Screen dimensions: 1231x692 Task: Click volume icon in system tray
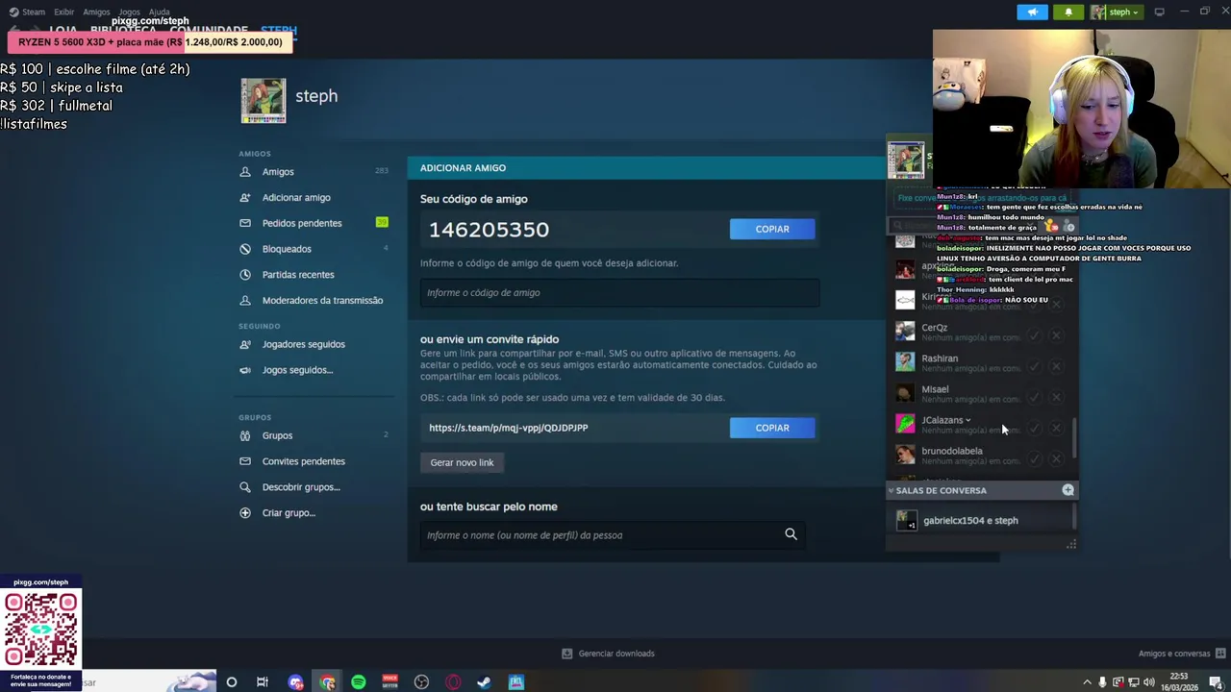click(1149, 682)
